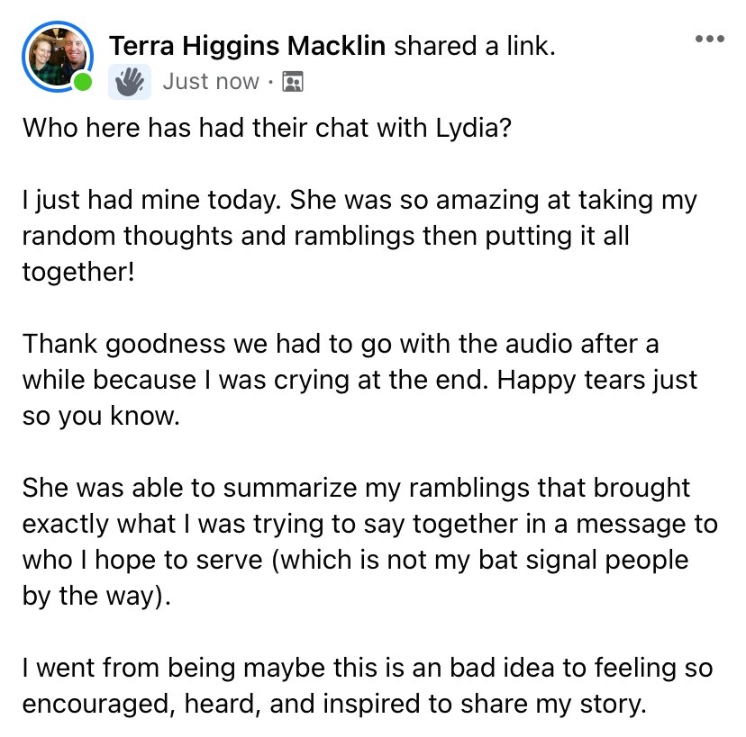Click the word 'together!' in the post

coord(78,272)
